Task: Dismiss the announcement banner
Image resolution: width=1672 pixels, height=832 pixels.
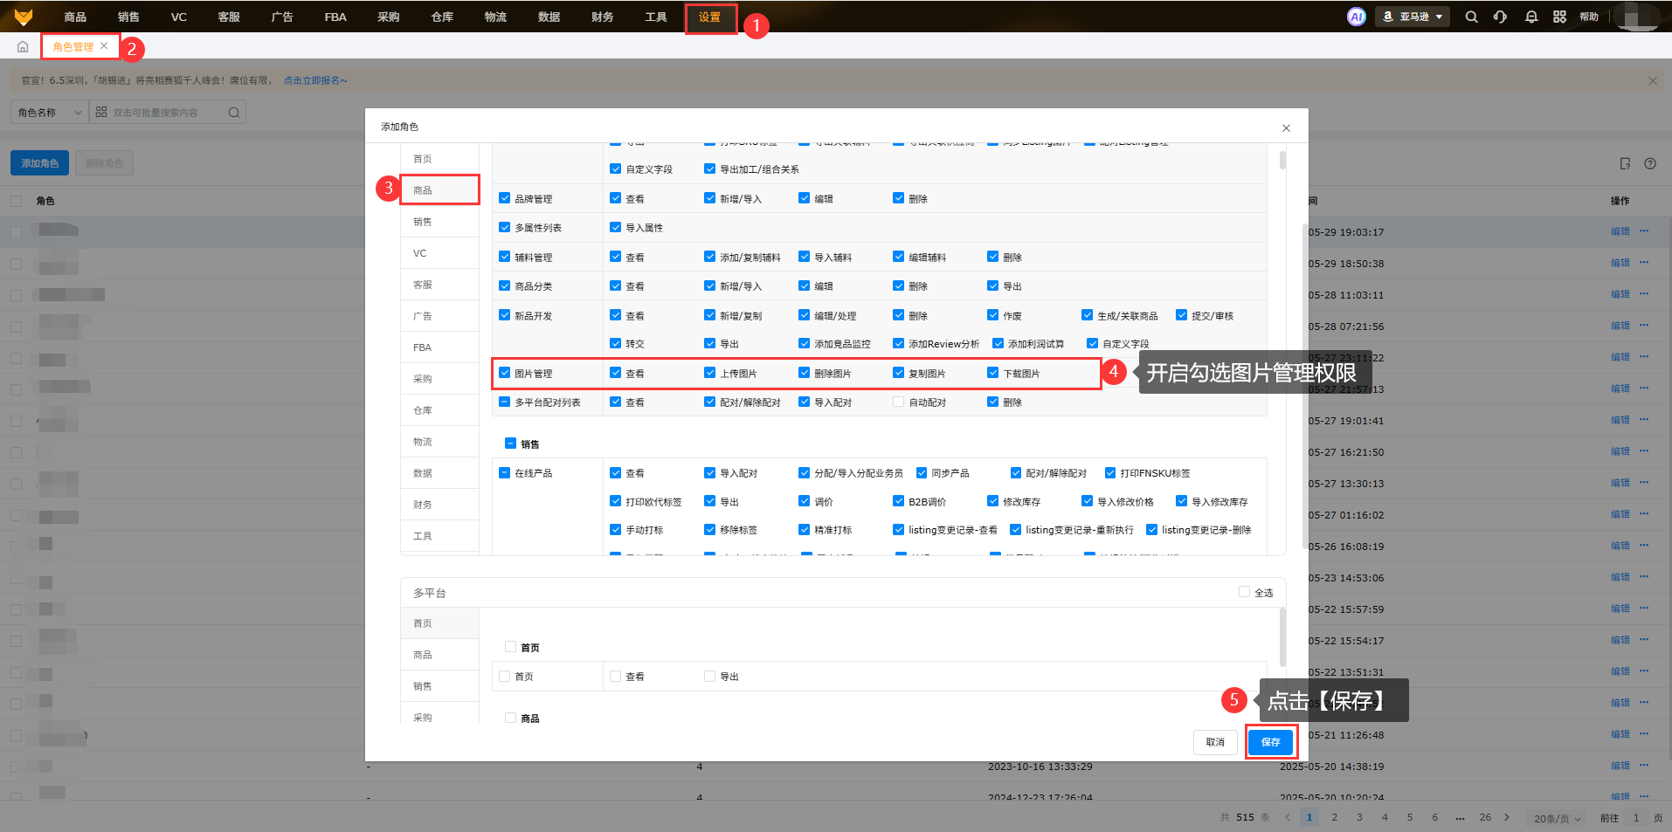Action: [1652, 80]
